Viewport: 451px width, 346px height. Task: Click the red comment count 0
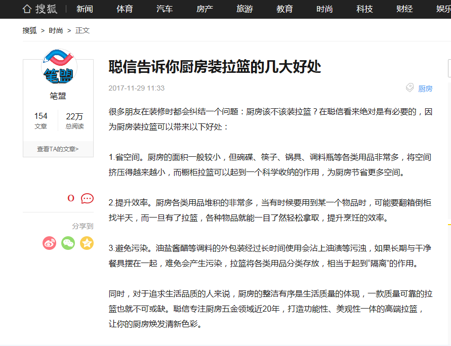(x=71, y=198)
